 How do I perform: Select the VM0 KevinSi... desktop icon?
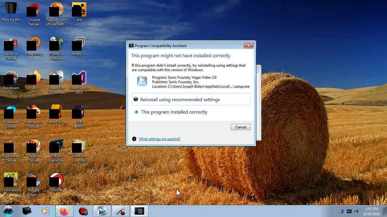(79, 117)
